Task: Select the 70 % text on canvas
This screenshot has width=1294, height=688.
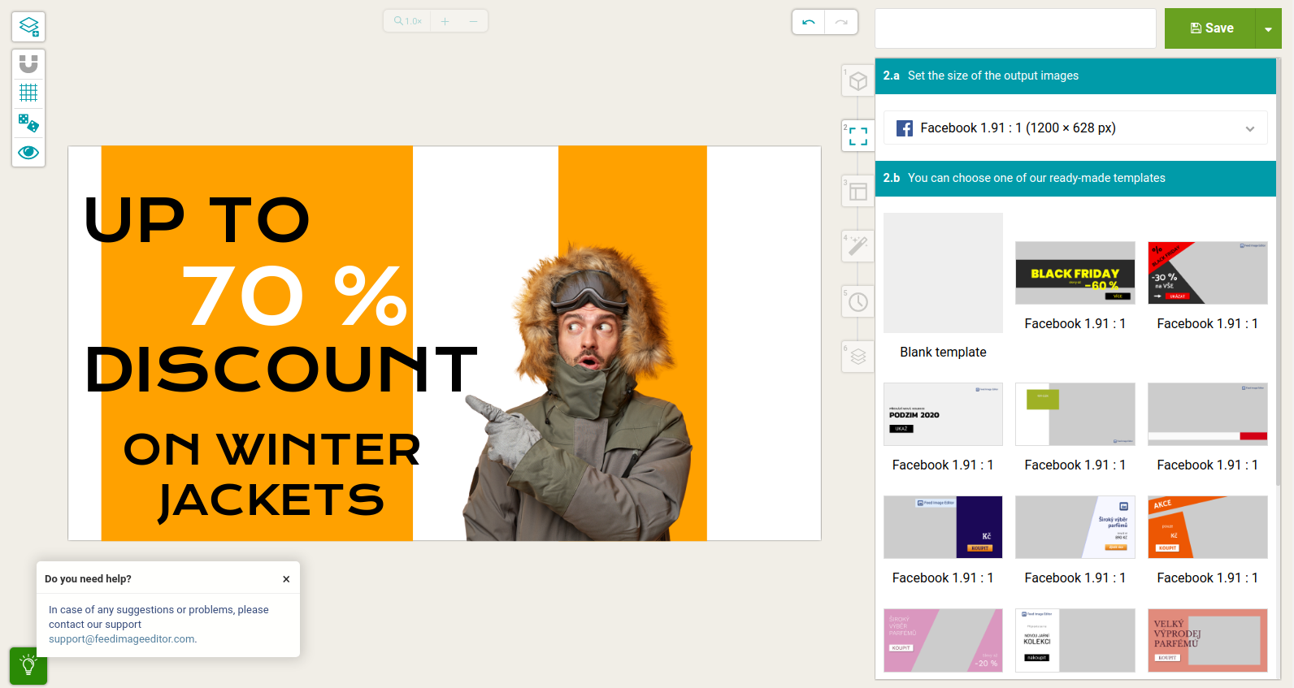Action: tap(294, 296)
